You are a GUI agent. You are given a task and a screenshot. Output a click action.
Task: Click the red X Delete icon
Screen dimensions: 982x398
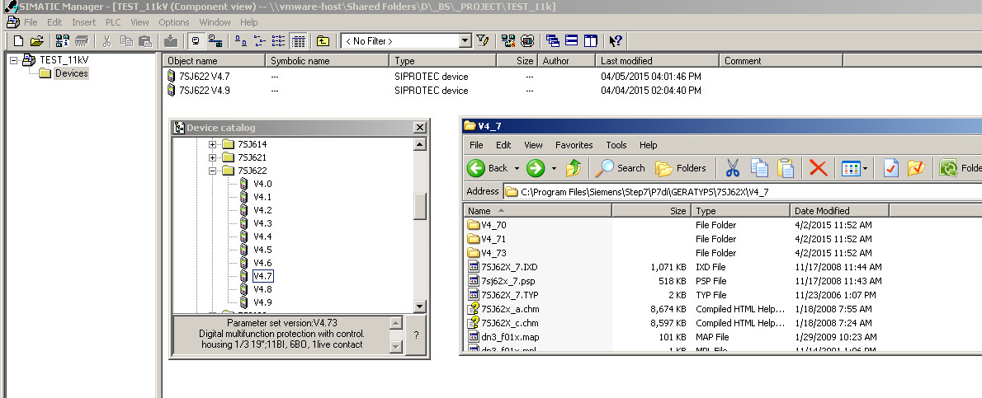click(x=818, y=168)
